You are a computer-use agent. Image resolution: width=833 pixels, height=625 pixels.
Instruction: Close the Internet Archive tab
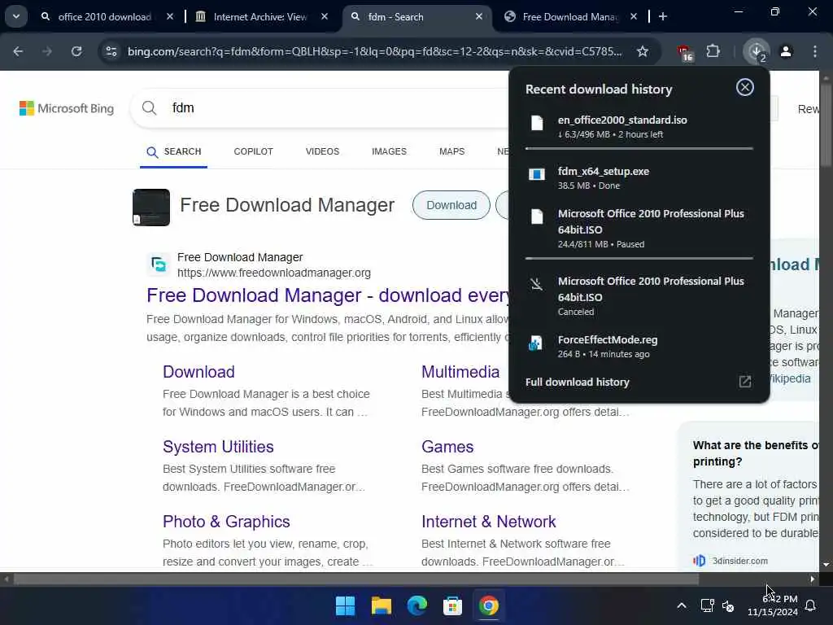point(325,16)
